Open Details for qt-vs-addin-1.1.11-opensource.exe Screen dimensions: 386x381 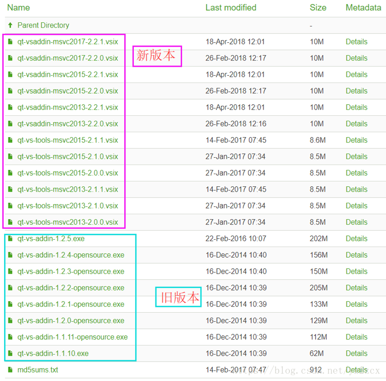click(356, 337)
